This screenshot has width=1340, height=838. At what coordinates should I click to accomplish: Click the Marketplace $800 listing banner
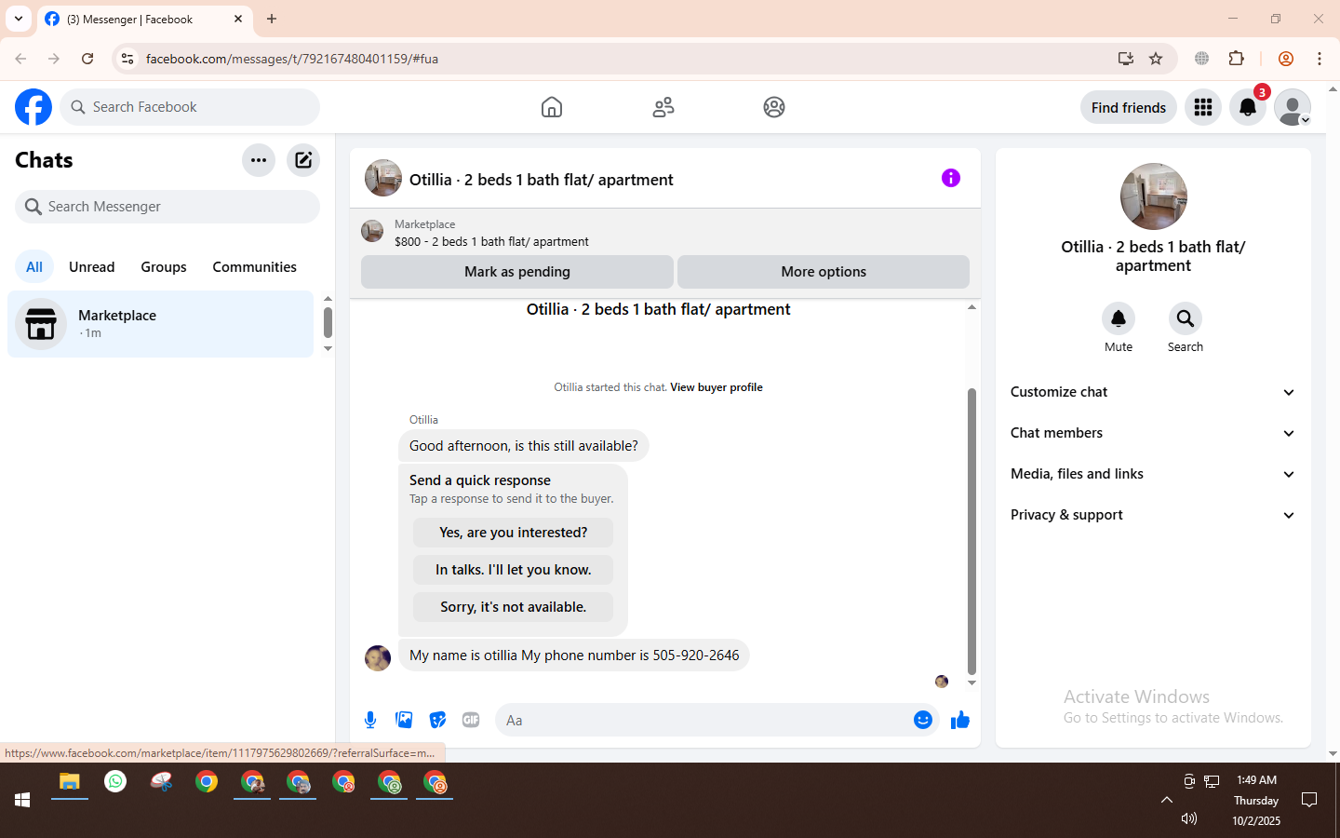[665, 233]
